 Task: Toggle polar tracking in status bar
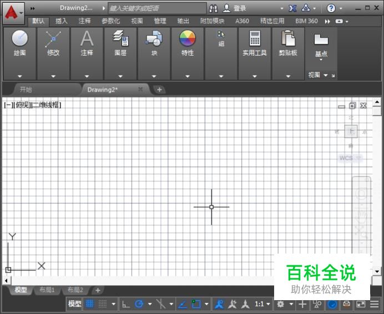coord(139,304)
